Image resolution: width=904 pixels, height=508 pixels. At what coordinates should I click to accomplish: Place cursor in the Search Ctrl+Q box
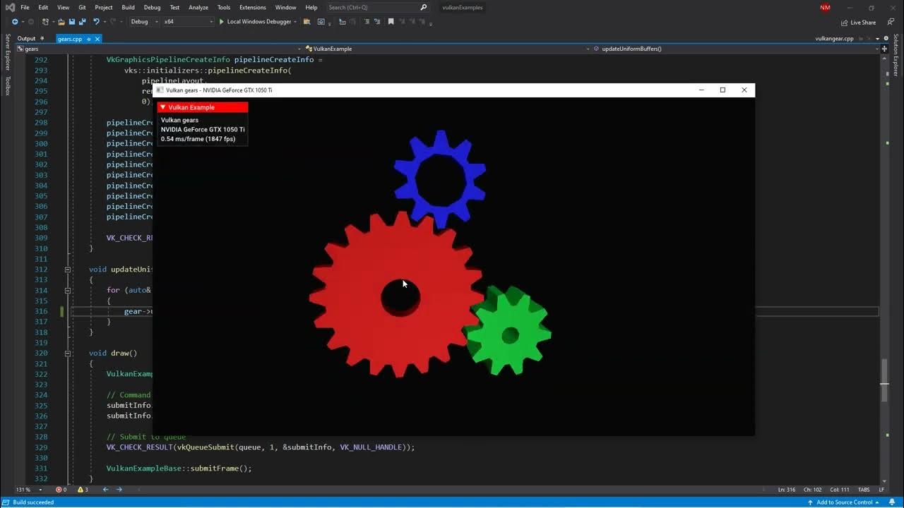[371, 7]
